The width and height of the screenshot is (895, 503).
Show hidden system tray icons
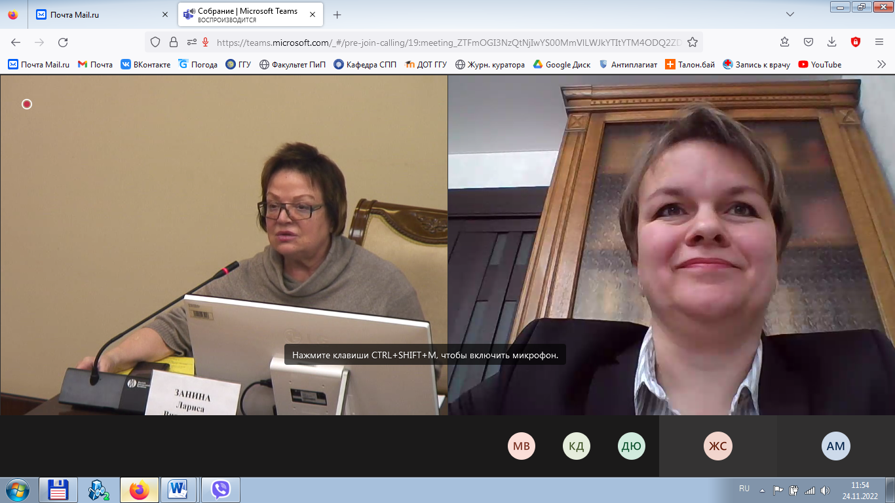pos(762,490)
